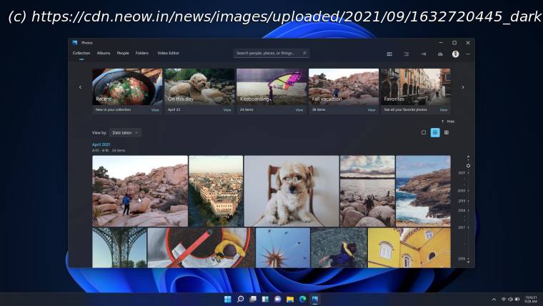The width and height of the screenshot is (543, 306).
Task: Expand the system tray hidden icons chevron
Action: pyautogui.click(x=494, y=299)
